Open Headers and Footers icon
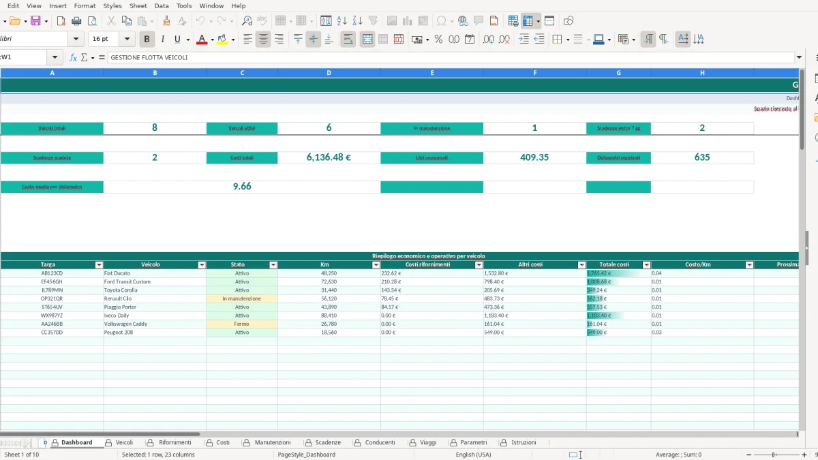Viewport: 818px width, 460px height. 494,21
